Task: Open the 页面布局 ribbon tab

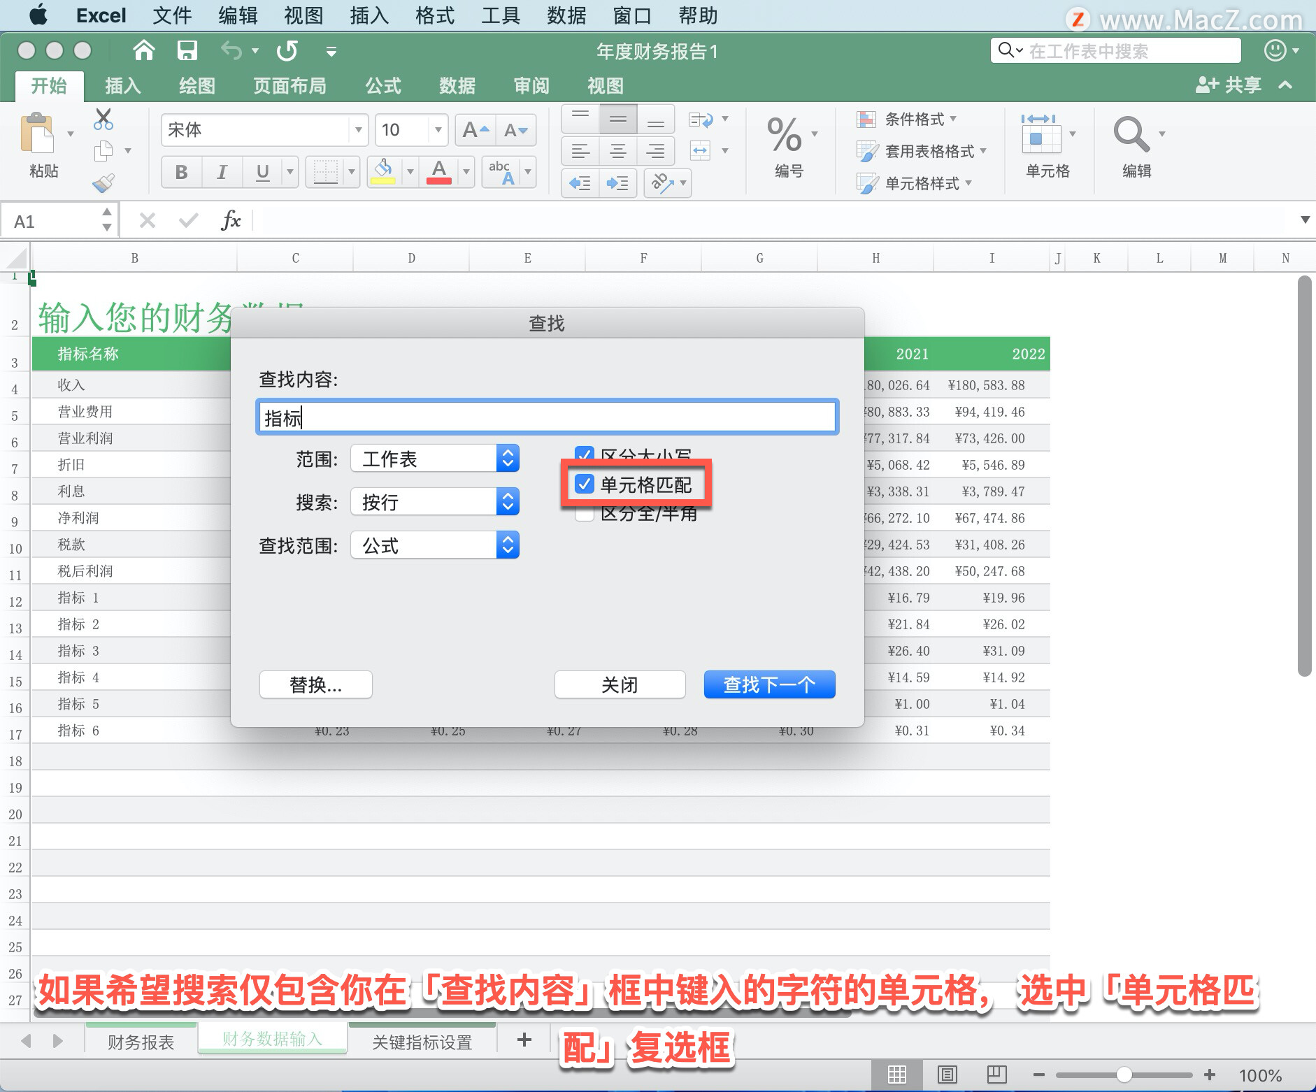Action: click(289, 85)
